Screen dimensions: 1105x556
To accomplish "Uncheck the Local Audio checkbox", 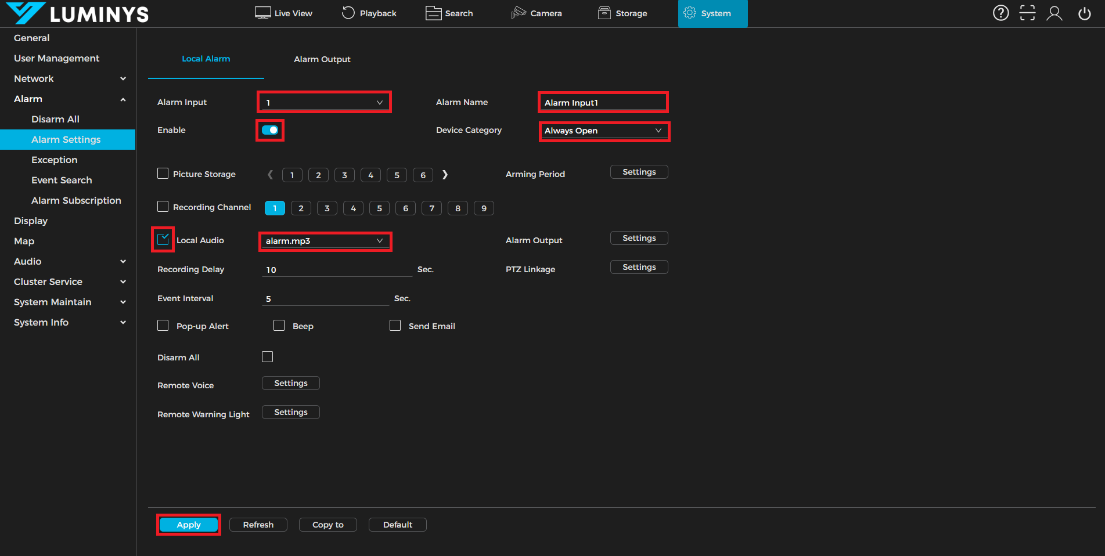I will point(163,239).
